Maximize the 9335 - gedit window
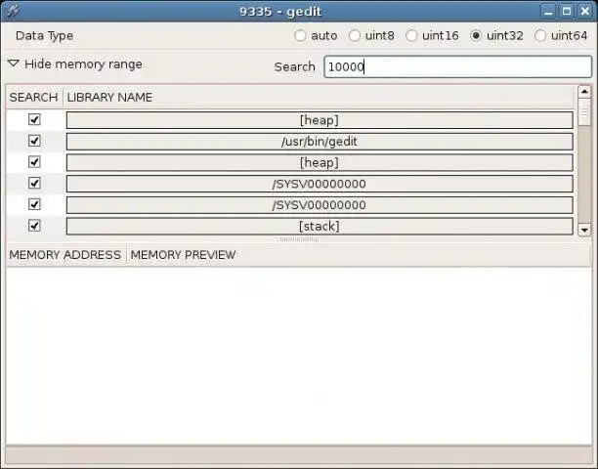 [567, 11]
